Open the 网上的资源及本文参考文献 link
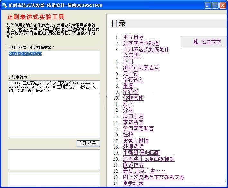The width and height of the screenshot is (228, 188). point(154,177)
